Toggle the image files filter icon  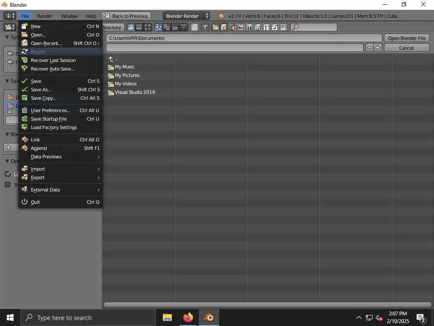point(241,27)
